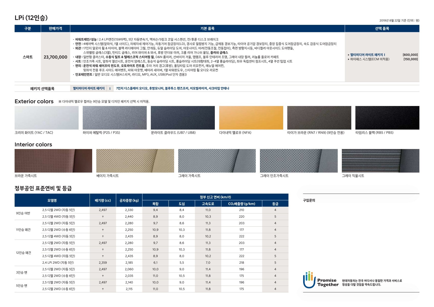This screenshot has width=434, height=307.
Task: Pick the 문라이트 클라우드 exterior color
Action: (183, 118)
